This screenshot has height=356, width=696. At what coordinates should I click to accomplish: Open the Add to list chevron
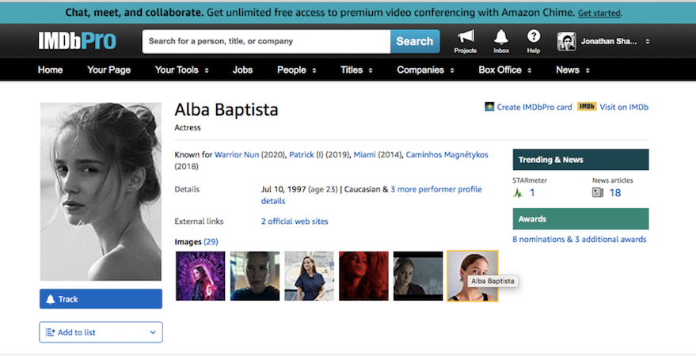point(153,332)
